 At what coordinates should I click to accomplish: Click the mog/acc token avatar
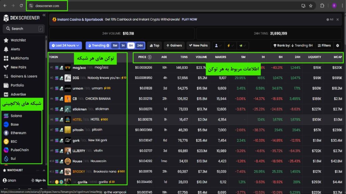click(x=68, y=67)
